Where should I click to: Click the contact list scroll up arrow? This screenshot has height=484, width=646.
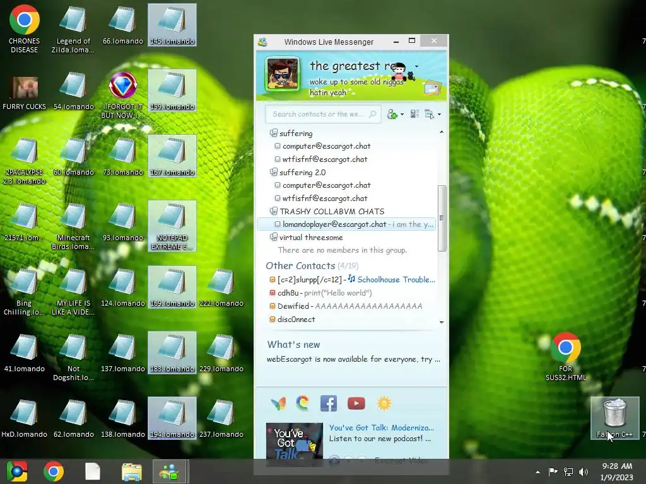(x=442, y=132)
